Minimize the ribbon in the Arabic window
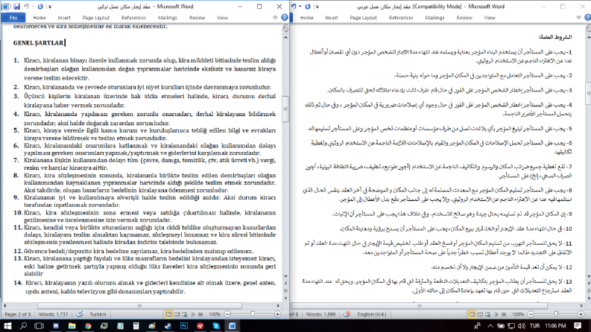Screen dimensions: 591x332 click(578, 17)
